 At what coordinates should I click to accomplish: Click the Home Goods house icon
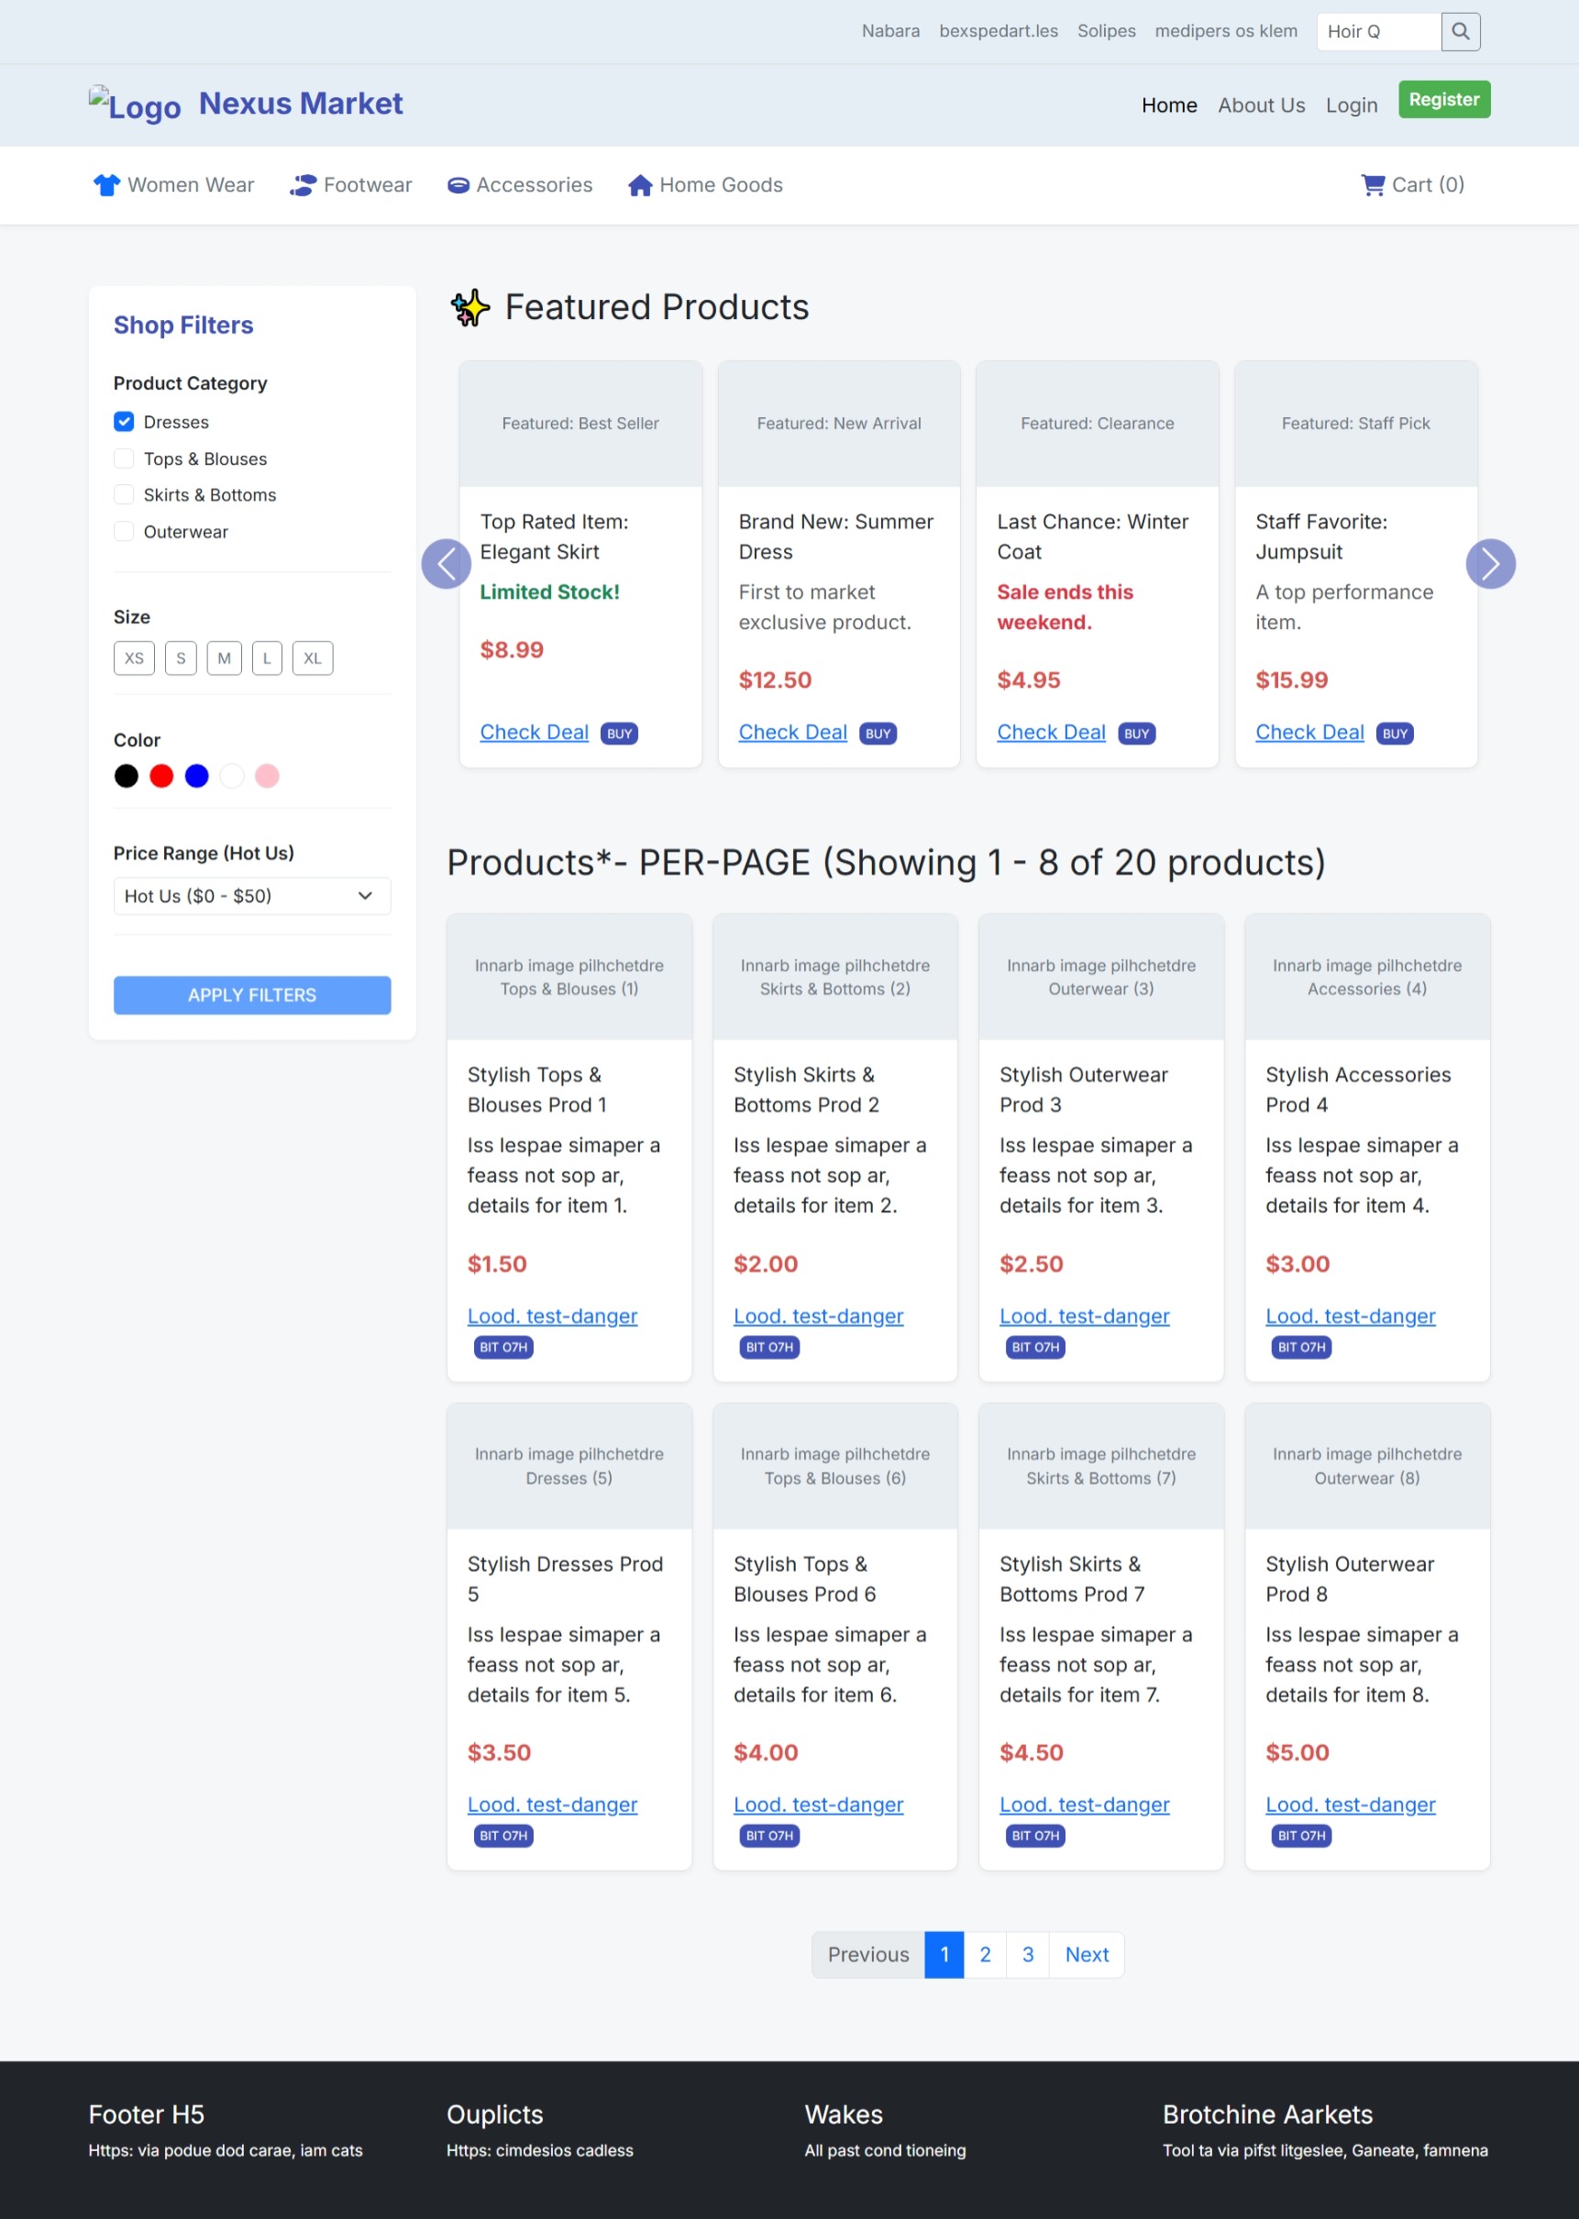pos(640,184)
